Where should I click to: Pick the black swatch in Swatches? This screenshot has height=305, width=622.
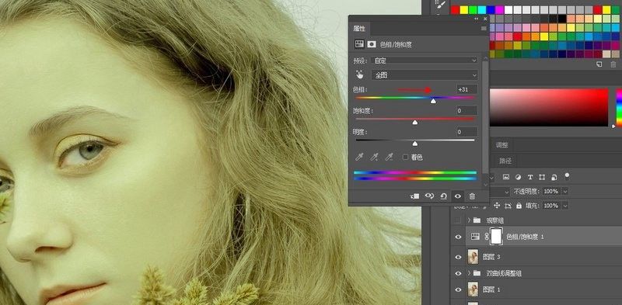[562, 19]
